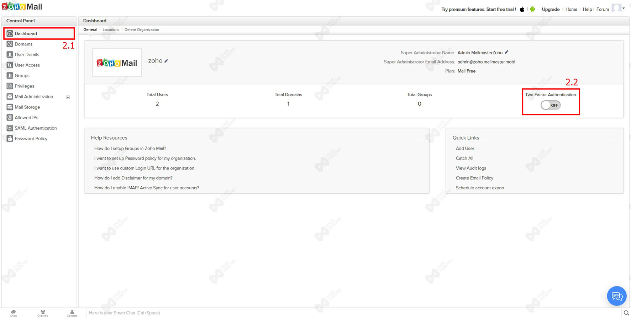
Task: Edit organization name with pencil icon
Action: [166, 61]
